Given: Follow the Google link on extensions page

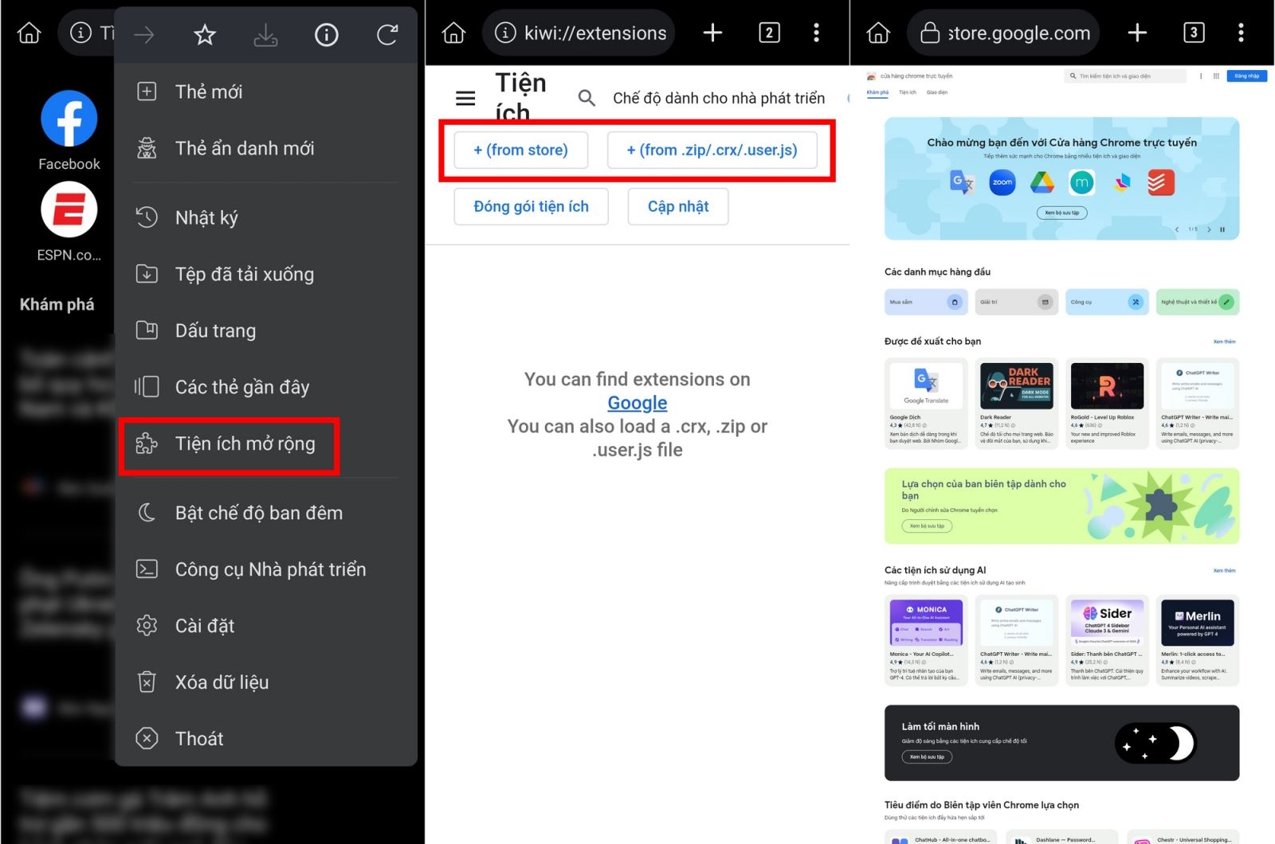Looking at the screenshot, I should pyautogui.click(x=637, y=403).
